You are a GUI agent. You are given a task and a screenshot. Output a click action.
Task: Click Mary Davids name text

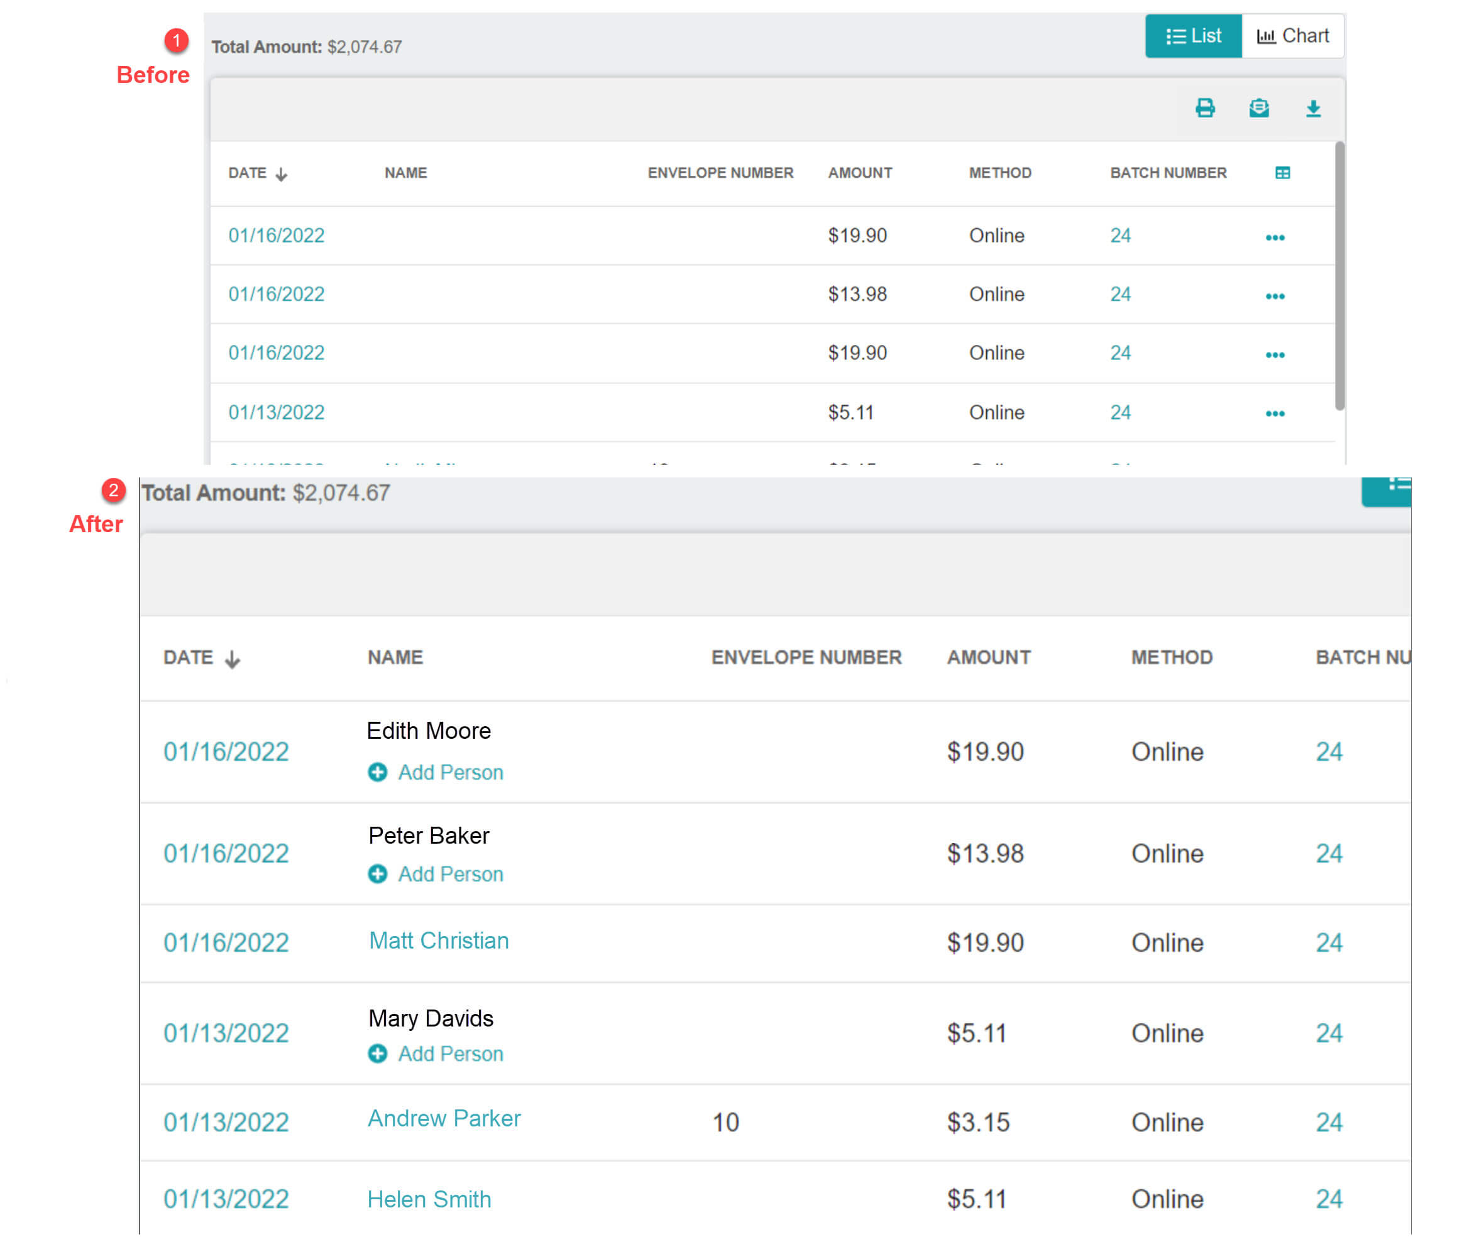click(431, 1018)
